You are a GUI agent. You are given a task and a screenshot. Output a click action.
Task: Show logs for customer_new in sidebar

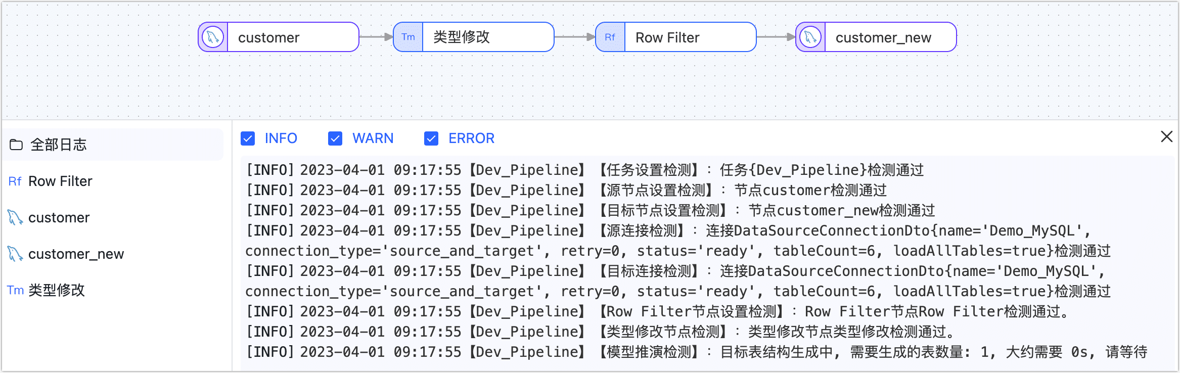pyautogui.click(x=76, y=254)
